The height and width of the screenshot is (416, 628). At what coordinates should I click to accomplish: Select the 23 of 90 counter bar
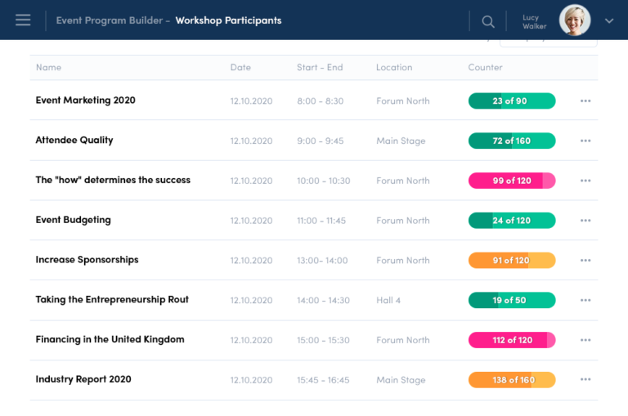point(511,101)
